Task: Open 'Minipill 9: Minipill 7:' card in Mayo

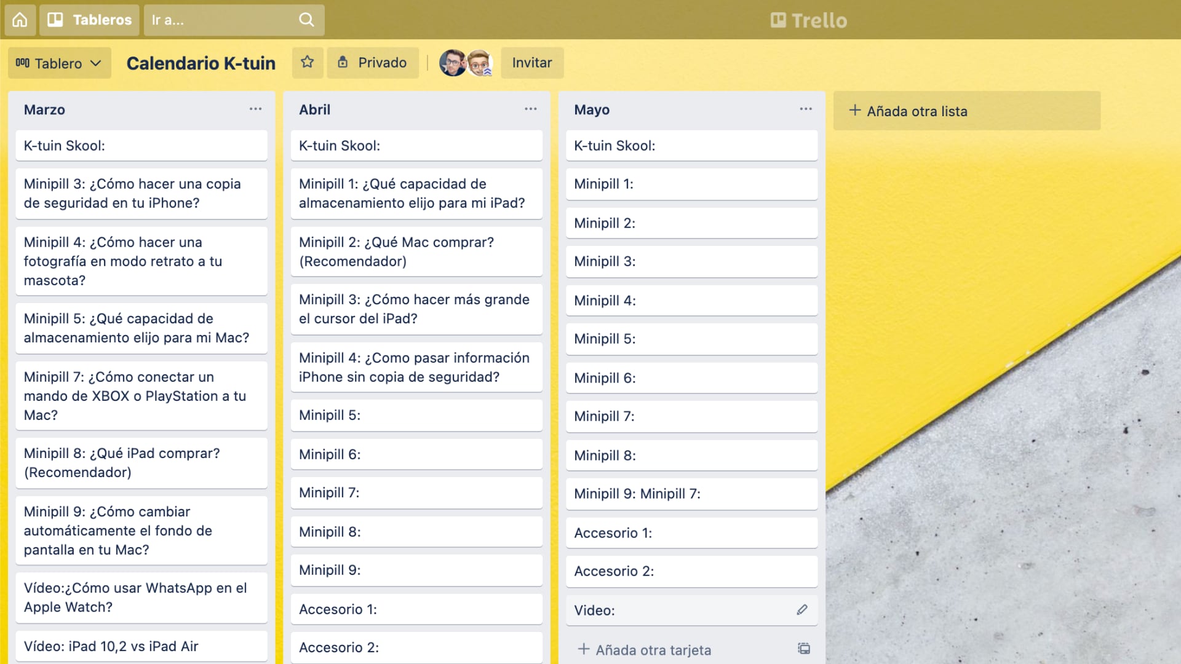Action: (x=691, y=494)
